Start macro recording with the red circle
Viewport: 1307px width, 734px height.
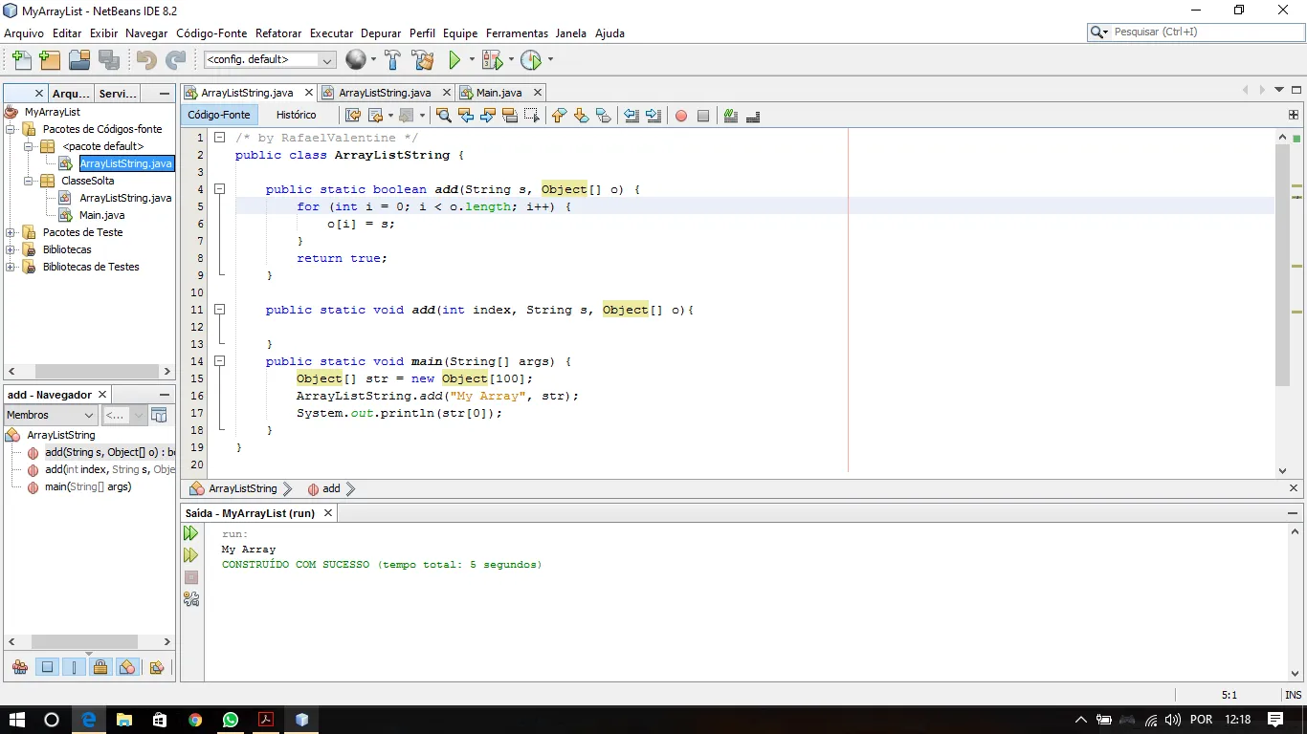(681, 116)
